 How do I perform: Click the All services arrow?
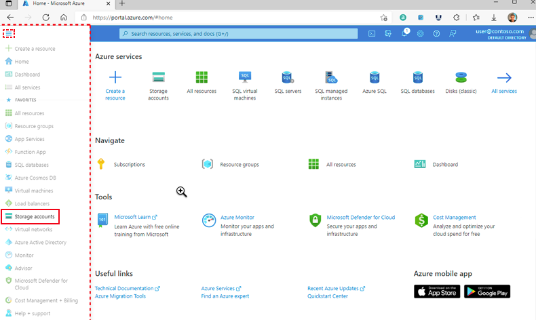pyautogui.click(x=504, y=77)
